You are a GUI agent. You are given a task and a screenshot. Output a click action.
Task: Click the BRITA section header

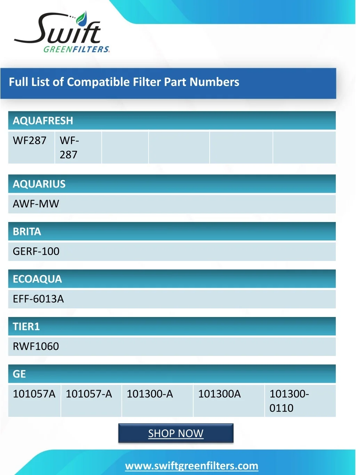[x=27, y=231]
